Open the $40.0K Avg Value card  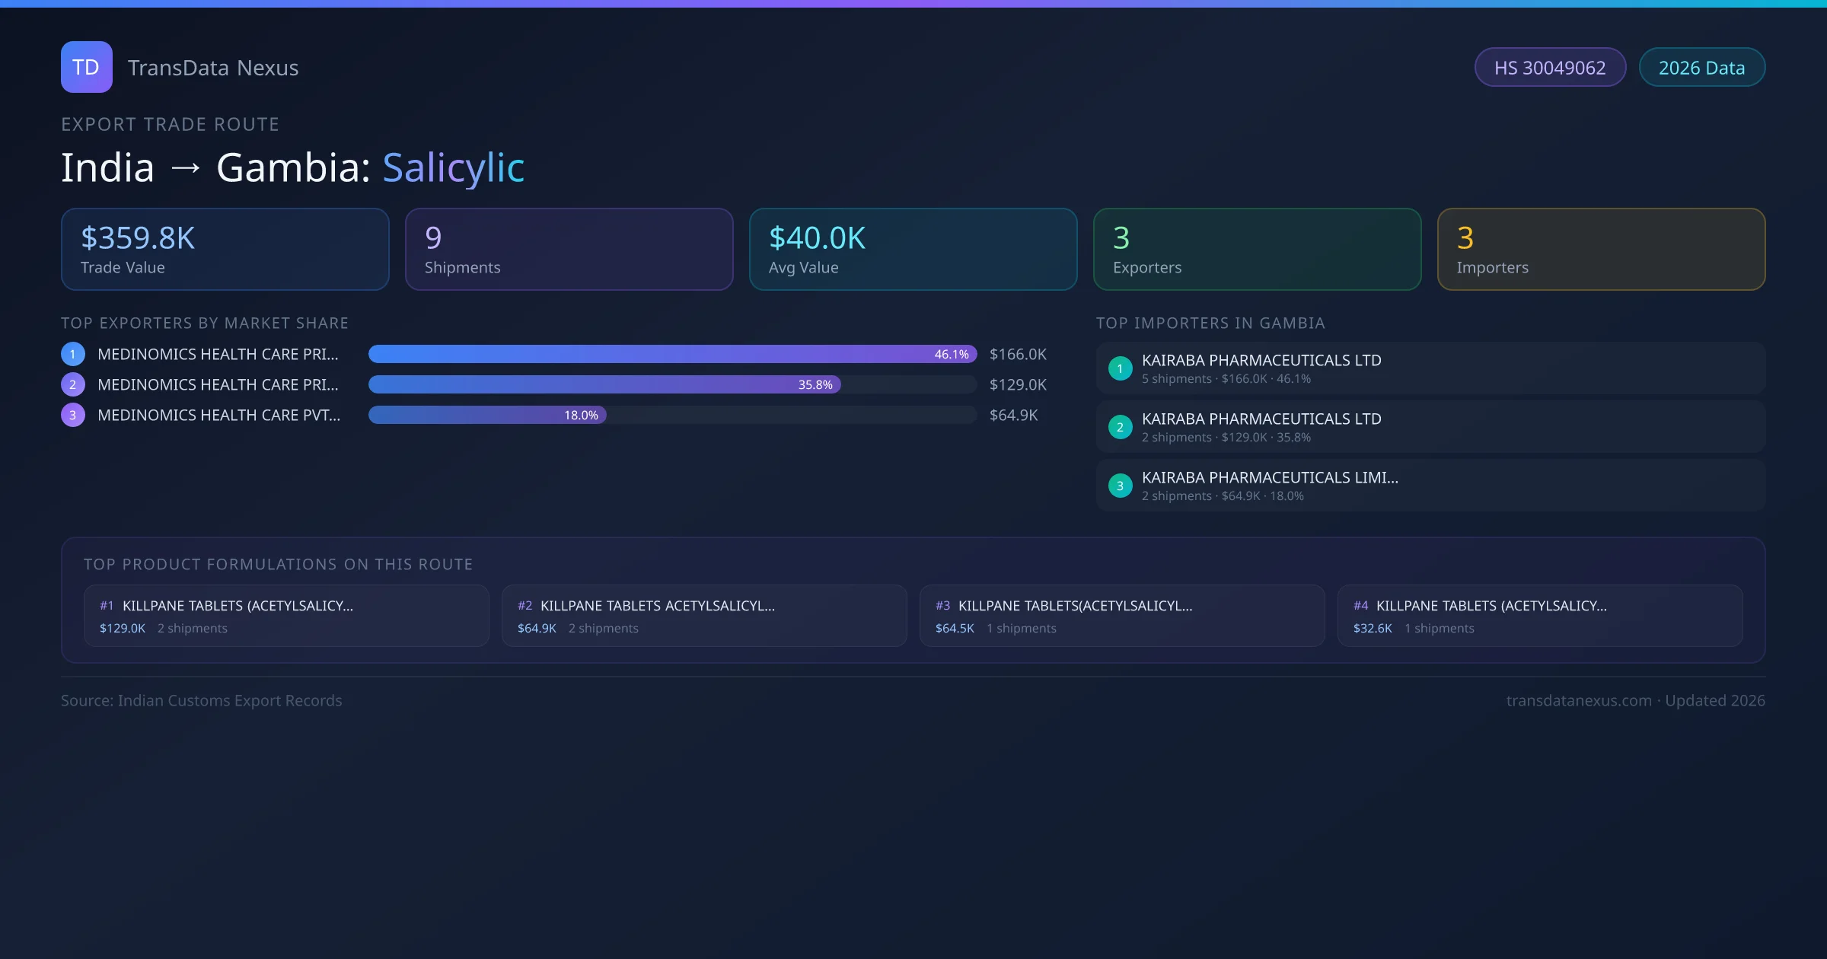tap(913, 250)
